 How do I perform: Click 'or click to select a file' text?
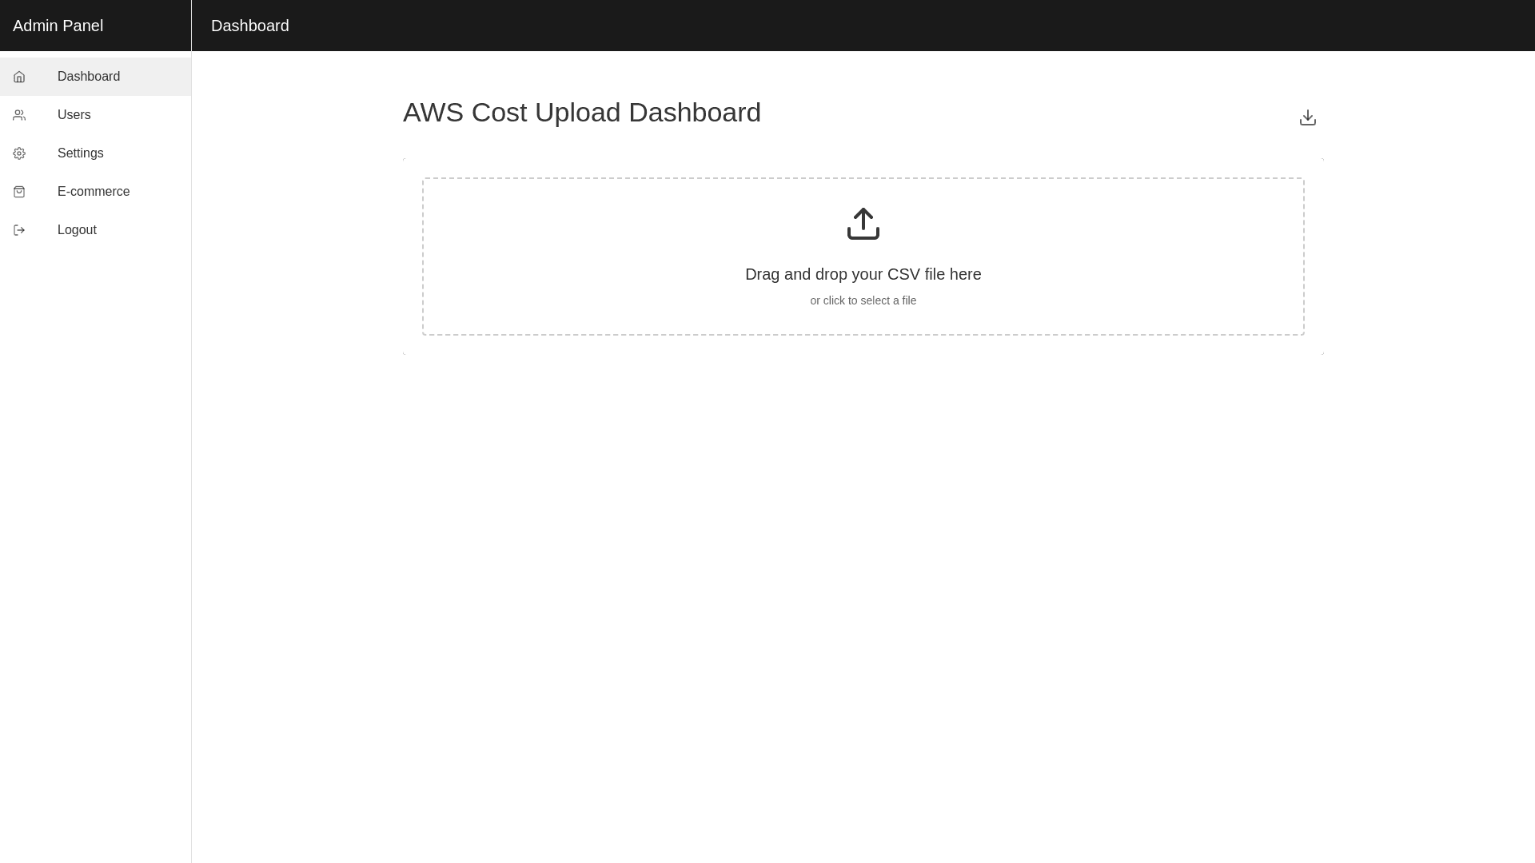coord(863,300)
